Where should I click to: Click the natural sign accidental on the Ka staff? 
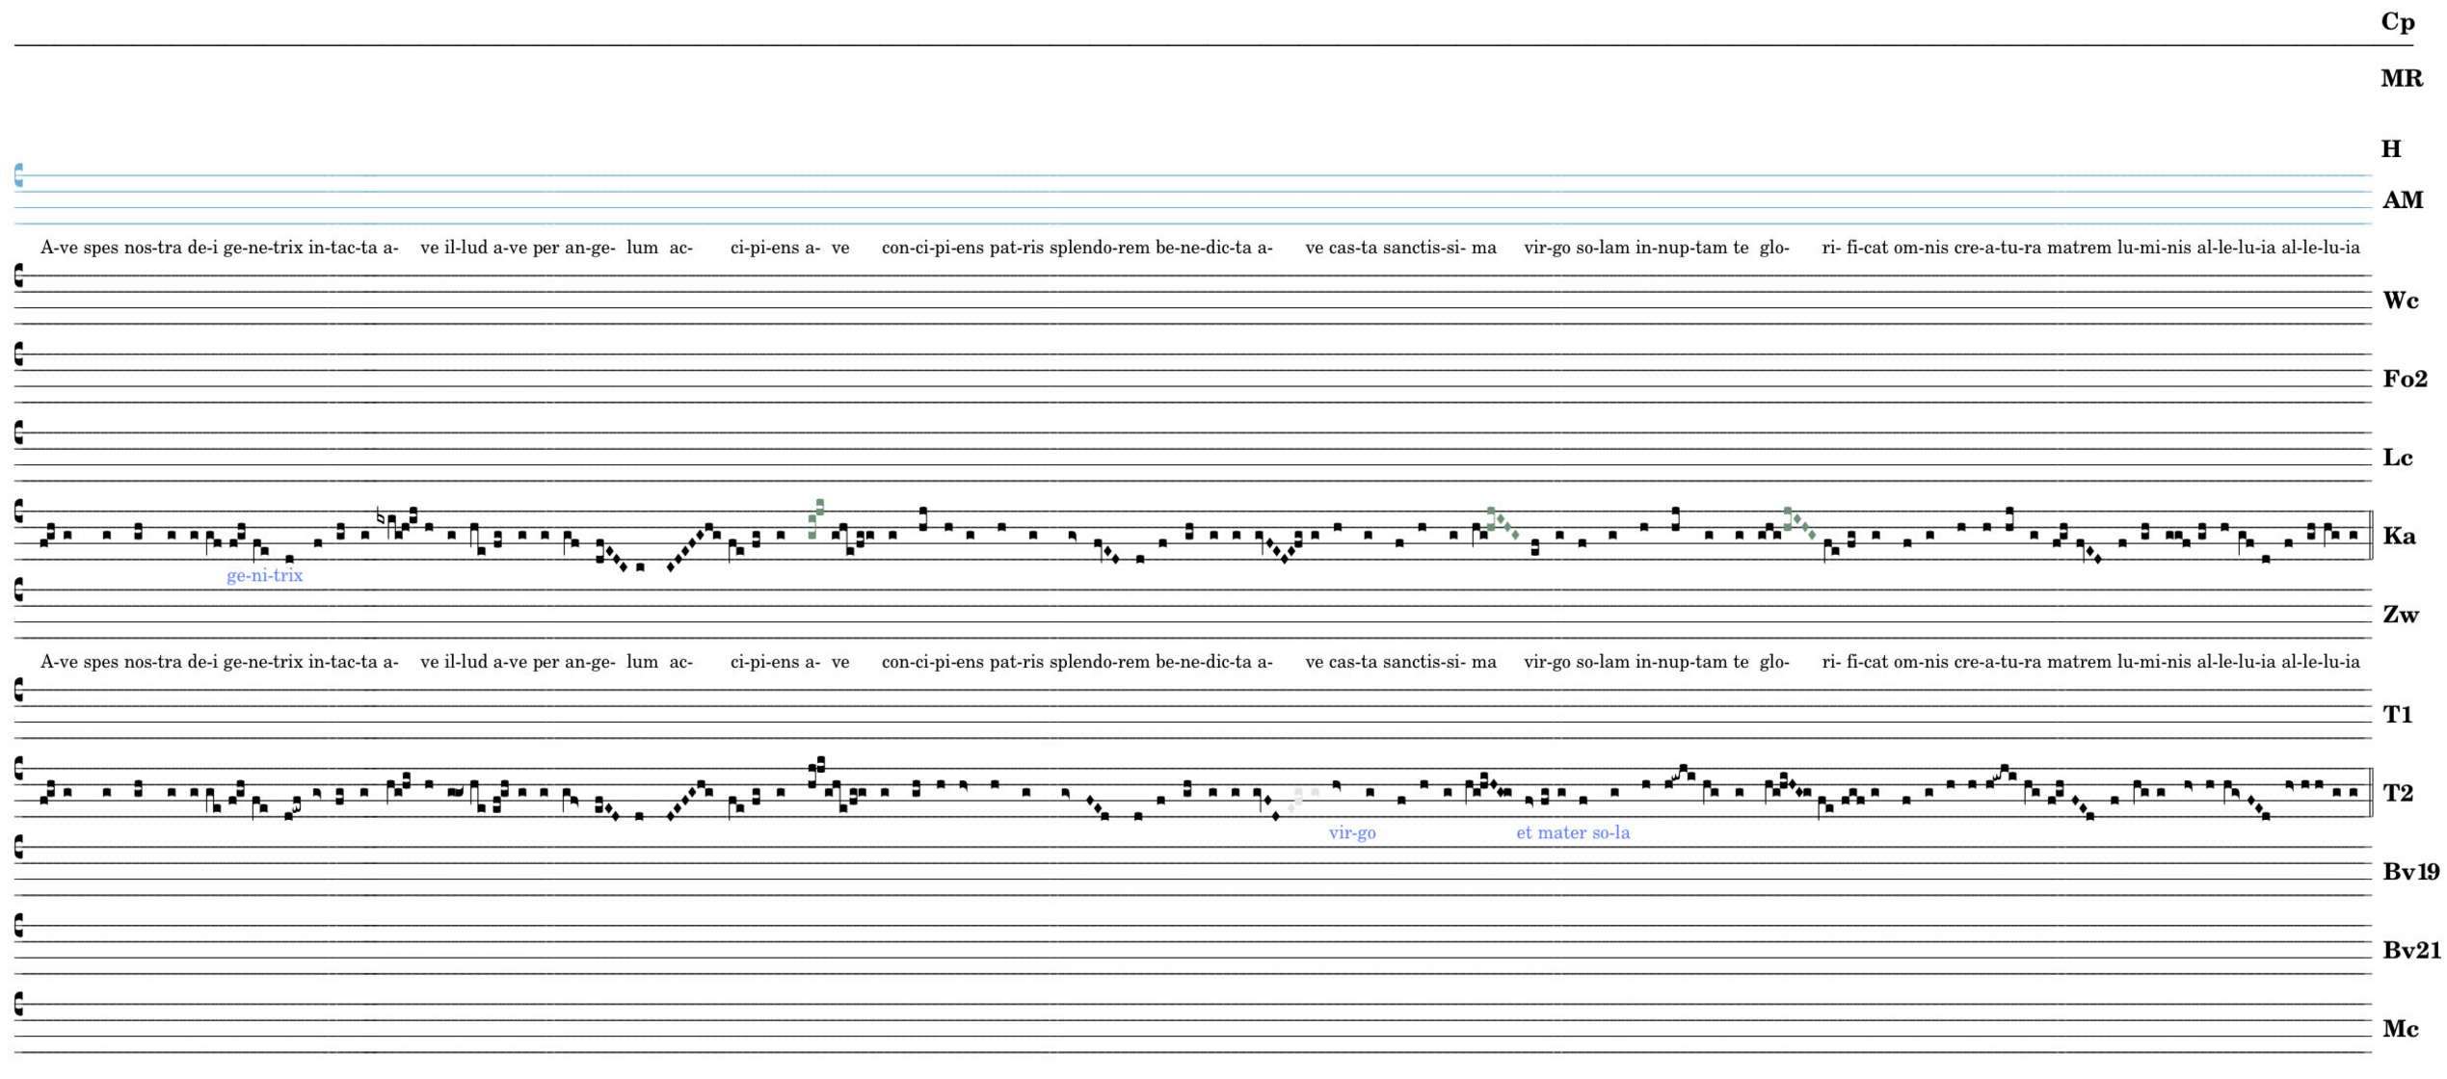coord(380,516)
